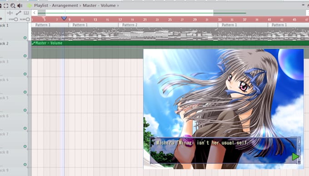
Task: Select the zoom magnifier tool
Action: point(13,5)
